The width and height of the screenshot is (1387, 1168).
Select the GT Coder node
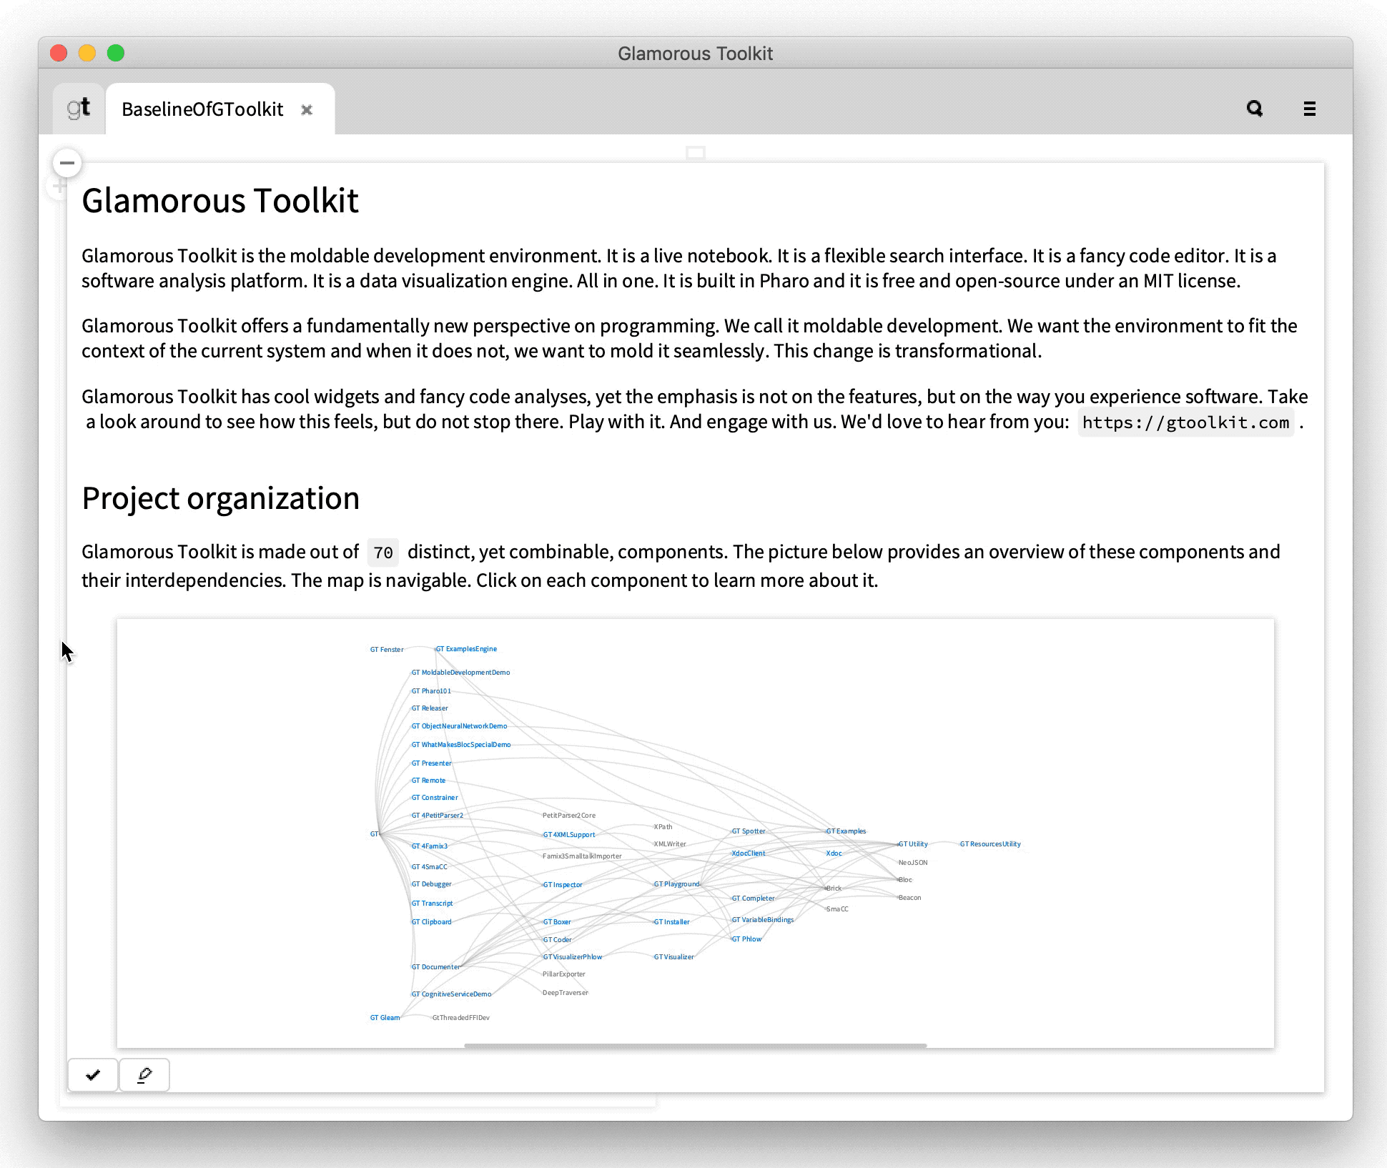coord(557,940)
